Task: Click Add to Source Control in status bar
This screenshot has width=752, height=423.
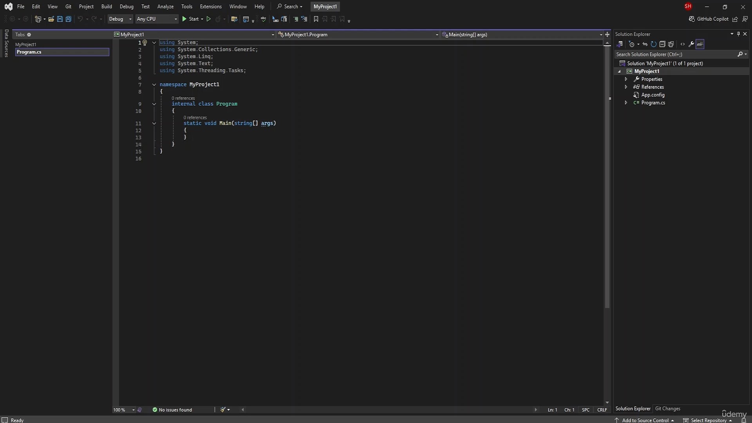Action: click(x=645, y=420)
